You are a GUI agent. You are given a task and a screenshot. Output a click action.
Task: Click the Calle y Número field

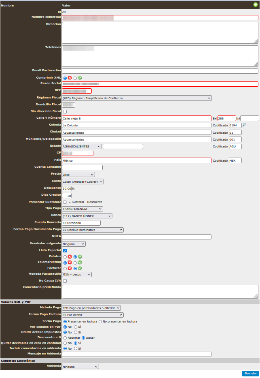pos(137,118)
